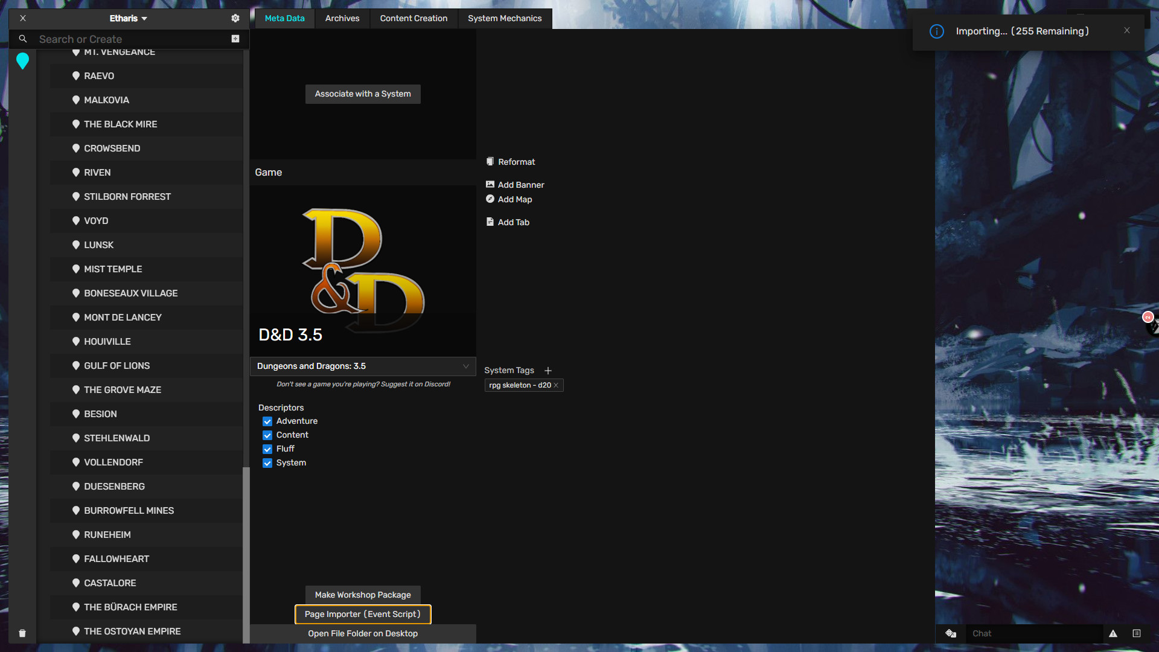
Task: Click inside the Chat input field
Action: (x=1032, y=634)
